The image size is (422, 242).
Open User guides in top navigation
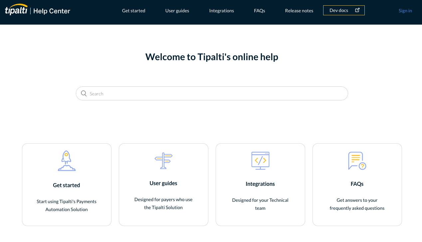177,11
